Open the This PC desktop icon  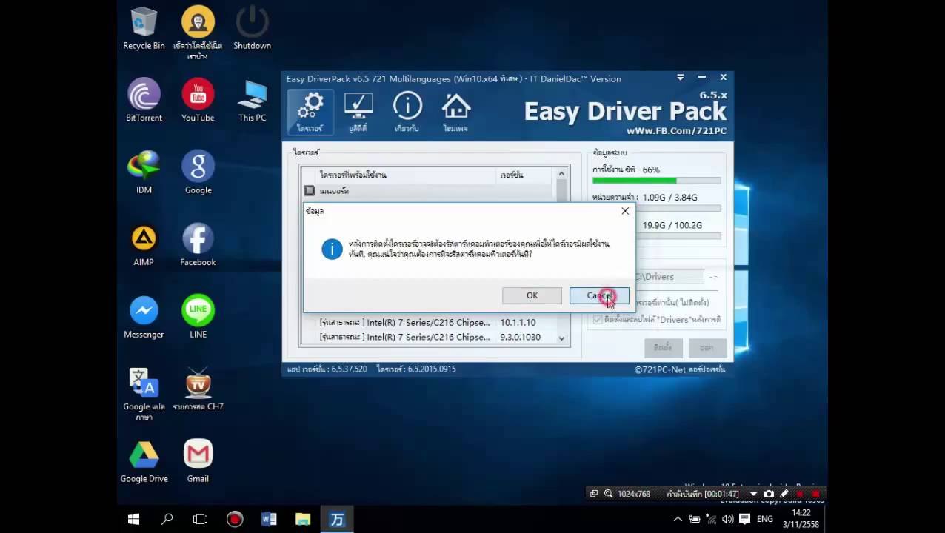[x=252, y=100]
